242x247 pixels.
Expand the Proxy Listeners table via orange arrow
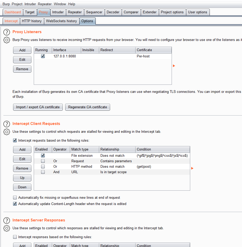(x=174, y=66)
